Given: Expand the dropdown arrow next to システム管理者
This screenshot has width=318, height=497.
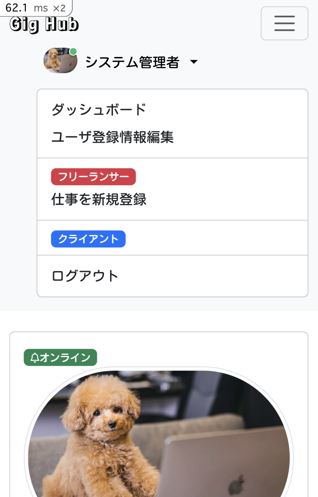Looking at the screenshot, I should pos(193,62).
